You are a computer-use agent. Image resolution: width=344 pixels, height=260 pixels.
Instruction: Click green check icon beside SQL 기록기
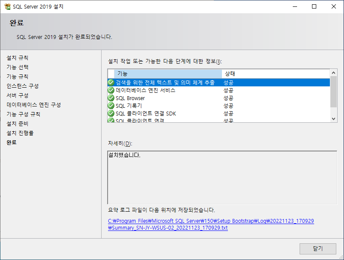pyautogui.click(x=111, y=106)
